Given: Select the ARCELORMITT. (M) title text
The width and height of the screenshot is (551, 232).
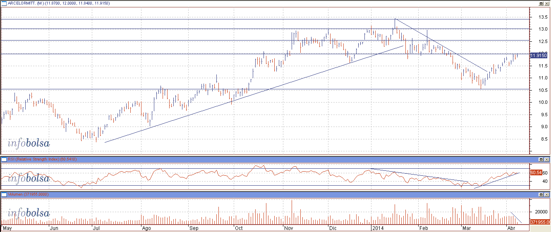Looking at the screenshot, I should pyautogui.click(x=25, y=3).
